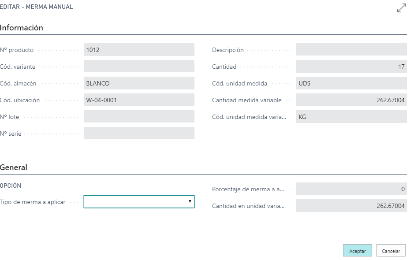
Task: Select the Nº producto field with 1012
Action: 139,50
